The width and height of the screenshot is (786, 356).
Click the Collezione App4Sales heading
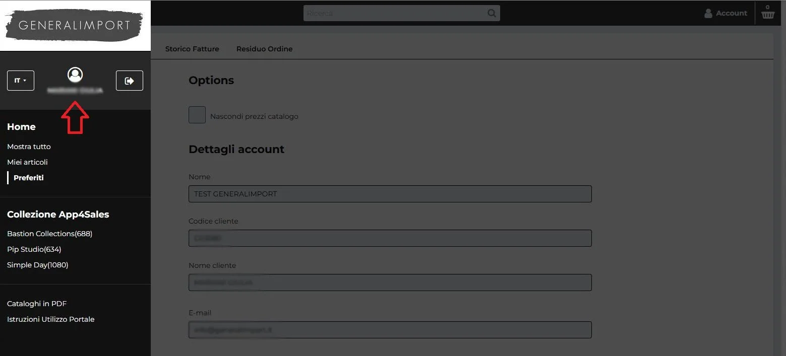pyautogui.click(x=58, y=215)
